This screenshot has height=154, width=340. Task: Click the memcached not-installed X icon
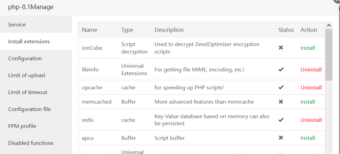point(281,102)
